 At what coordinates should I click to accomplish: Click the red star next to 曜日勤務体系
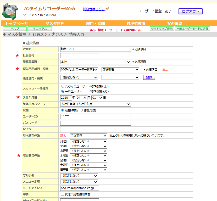[18, 155]
